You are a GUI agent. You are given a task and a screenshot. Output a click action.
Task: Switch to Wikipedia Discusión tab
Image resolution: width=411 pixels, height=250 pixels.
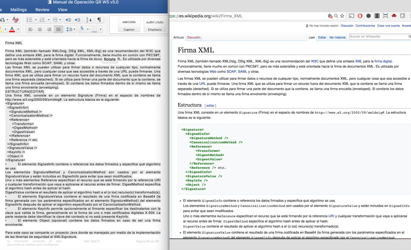click(x=194, y=37)
